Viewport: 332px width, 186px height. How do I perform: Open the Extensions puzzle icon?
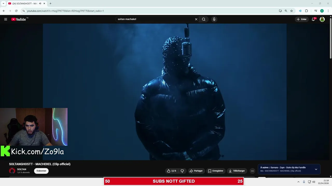pyautogui.click(x=306, y=11)
